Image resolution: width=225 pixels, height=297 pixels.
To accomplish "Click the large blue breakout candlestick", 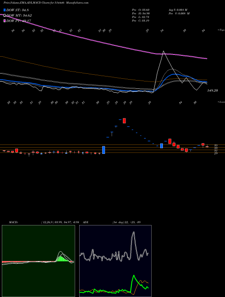I will click(x=103, y=150).
